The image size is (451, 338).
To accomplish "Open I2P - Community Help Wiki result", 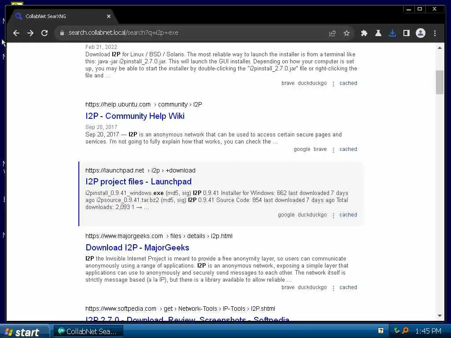I will [135, 116].
